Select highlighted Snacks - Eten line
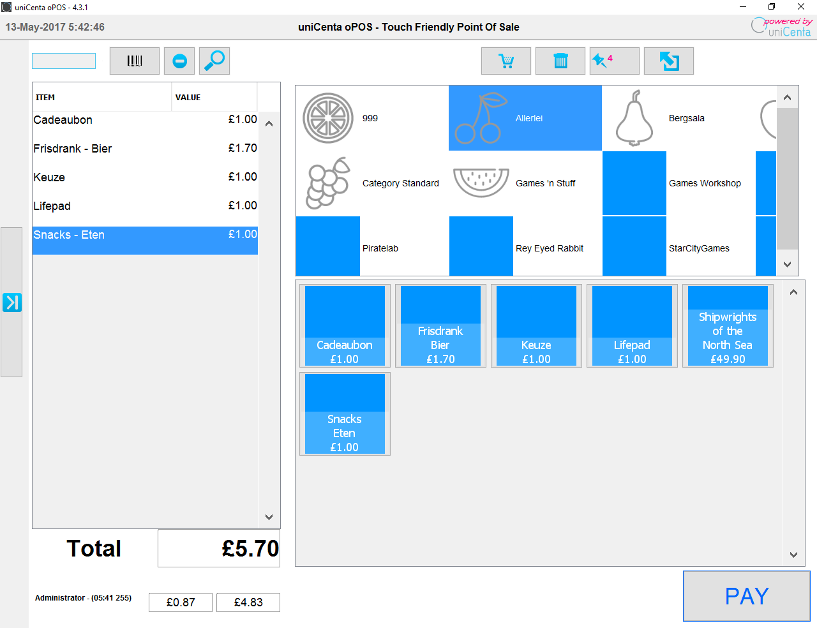The image size is (817, 628). pyautogui.click(x=145, y=241)
